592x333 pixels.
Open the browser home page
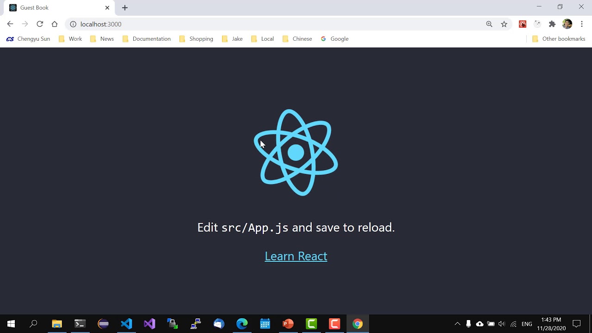(x=55, y=24)
